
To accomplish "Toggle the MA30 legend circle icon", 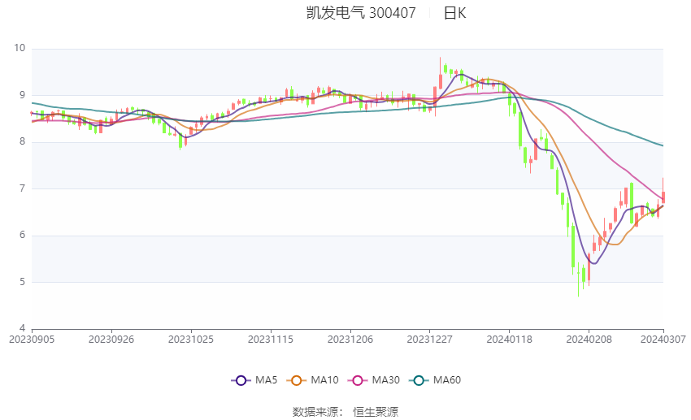I will [358, 380].
